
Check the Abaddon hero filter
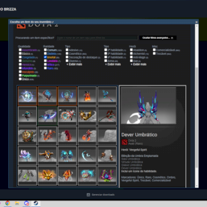click(131, 50)
